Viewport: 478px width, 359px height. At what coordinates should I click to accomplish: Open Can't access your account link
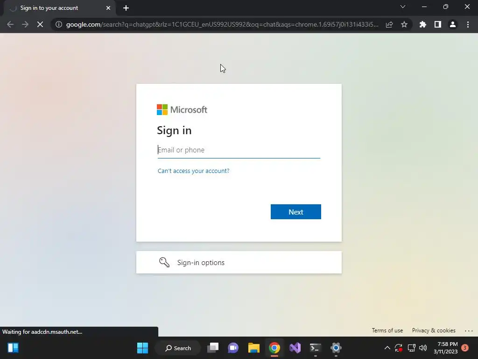pyautogui.click(x=193, y=171)
